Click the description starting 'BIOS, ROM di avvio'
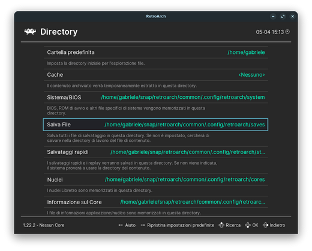312x251 pixels. point(126,111)
